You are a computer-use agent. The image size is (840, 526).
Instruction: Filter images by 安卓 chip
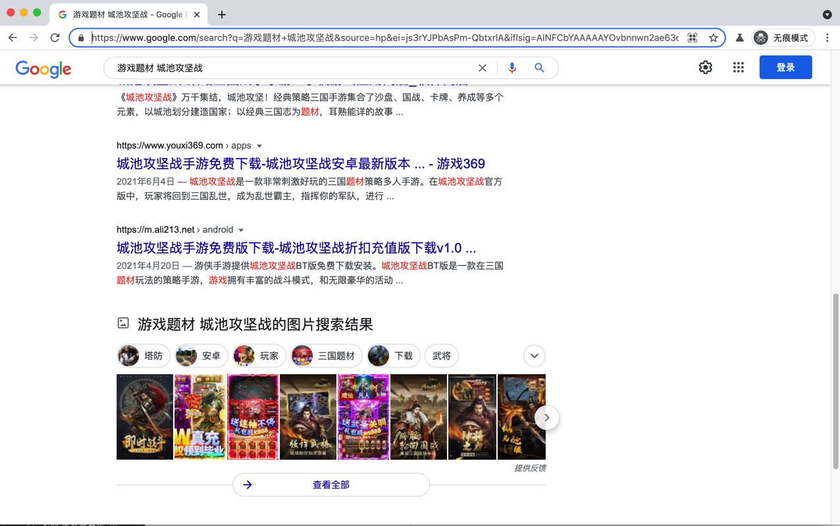click(201, 356)
